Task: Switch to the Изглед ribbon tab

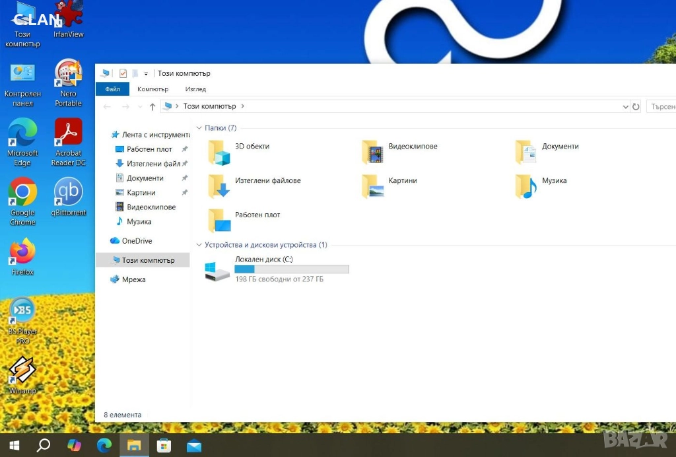Action: [195, 89]
